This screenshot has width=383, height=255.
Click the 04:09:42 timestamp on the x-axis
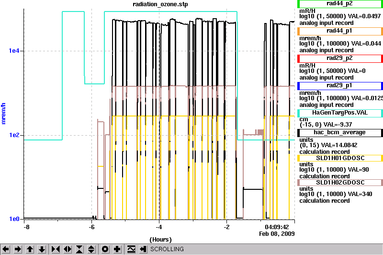[277, 227]
